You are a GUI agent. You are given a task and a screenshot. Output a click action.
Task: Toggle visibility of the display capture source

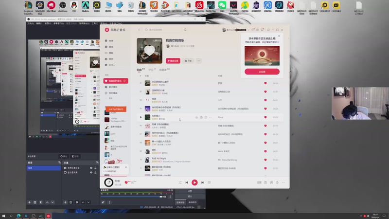91,172
